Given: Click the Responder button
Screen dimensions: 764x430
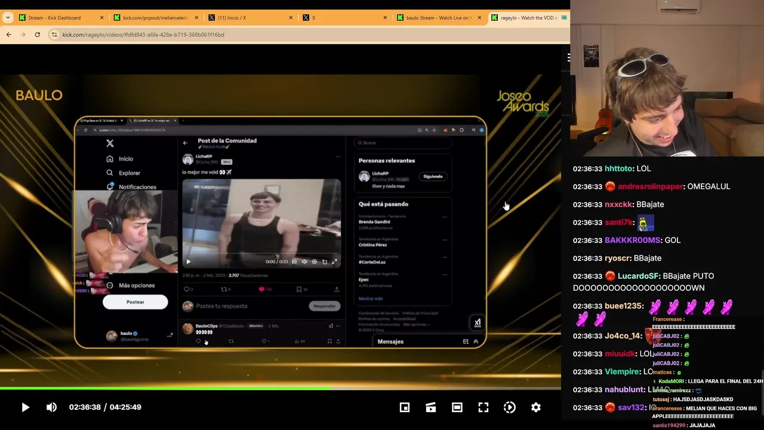Looking at the screenshot, I should (x=325, y=306).
